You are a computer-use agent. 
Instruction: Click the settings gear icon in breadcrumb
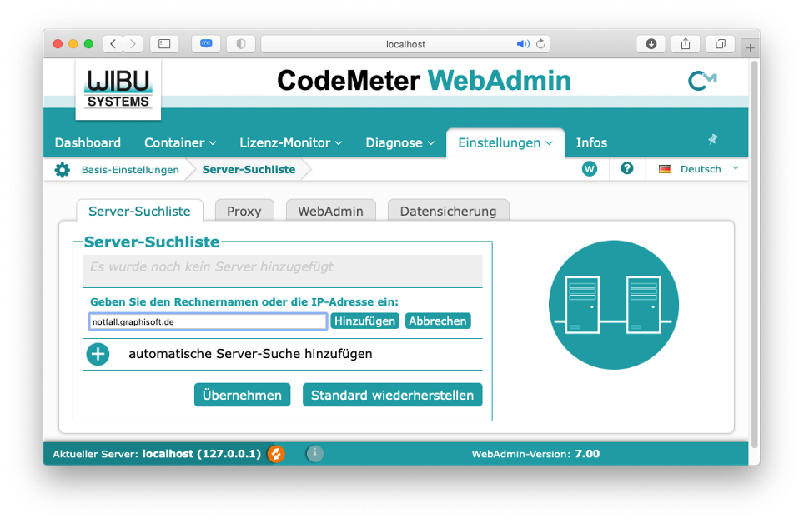click(x=62, y=170)
